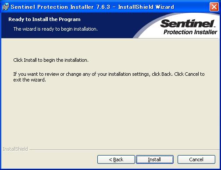Screen dimensions: 221x170
Task: Click the Sentinel logo wordmark
Action: click(188, 24)
